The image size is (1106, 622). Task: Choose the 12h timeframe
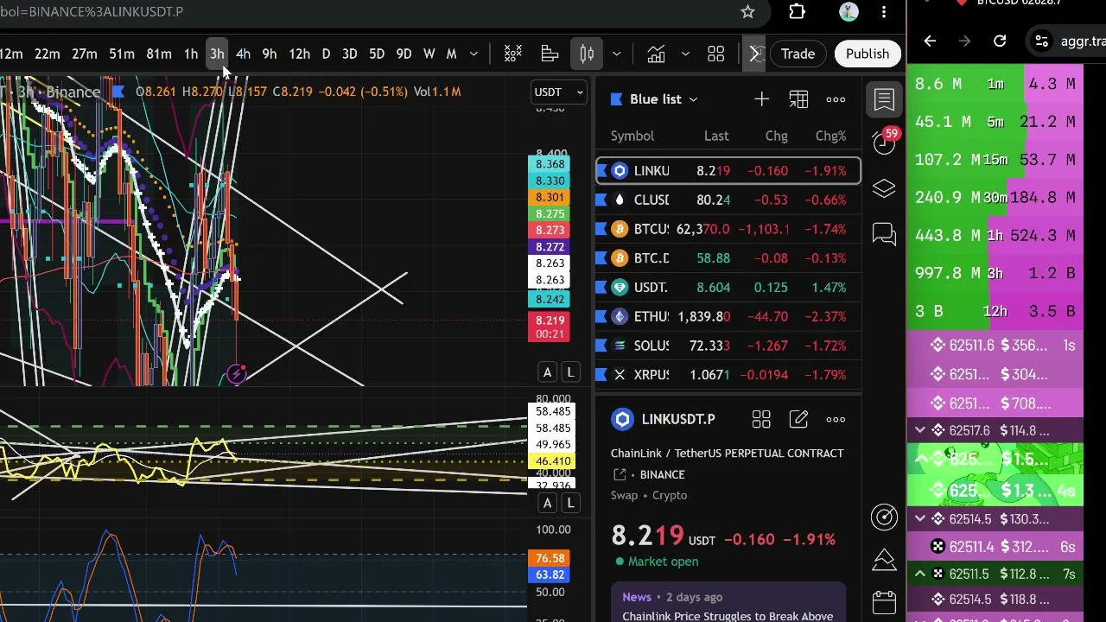point(299,54)
